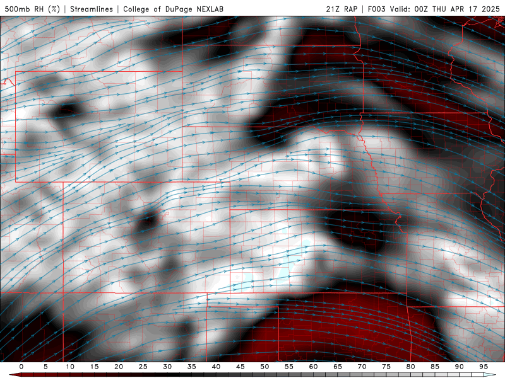Click the color bar label "95"
505x378 pixels.
pyautogui.click(x=484, y=367)
